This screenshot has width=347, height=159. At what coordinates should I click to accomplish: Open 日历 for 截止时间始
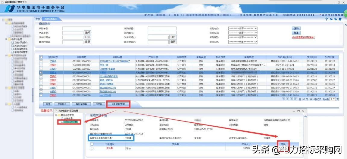click(87, 42)
